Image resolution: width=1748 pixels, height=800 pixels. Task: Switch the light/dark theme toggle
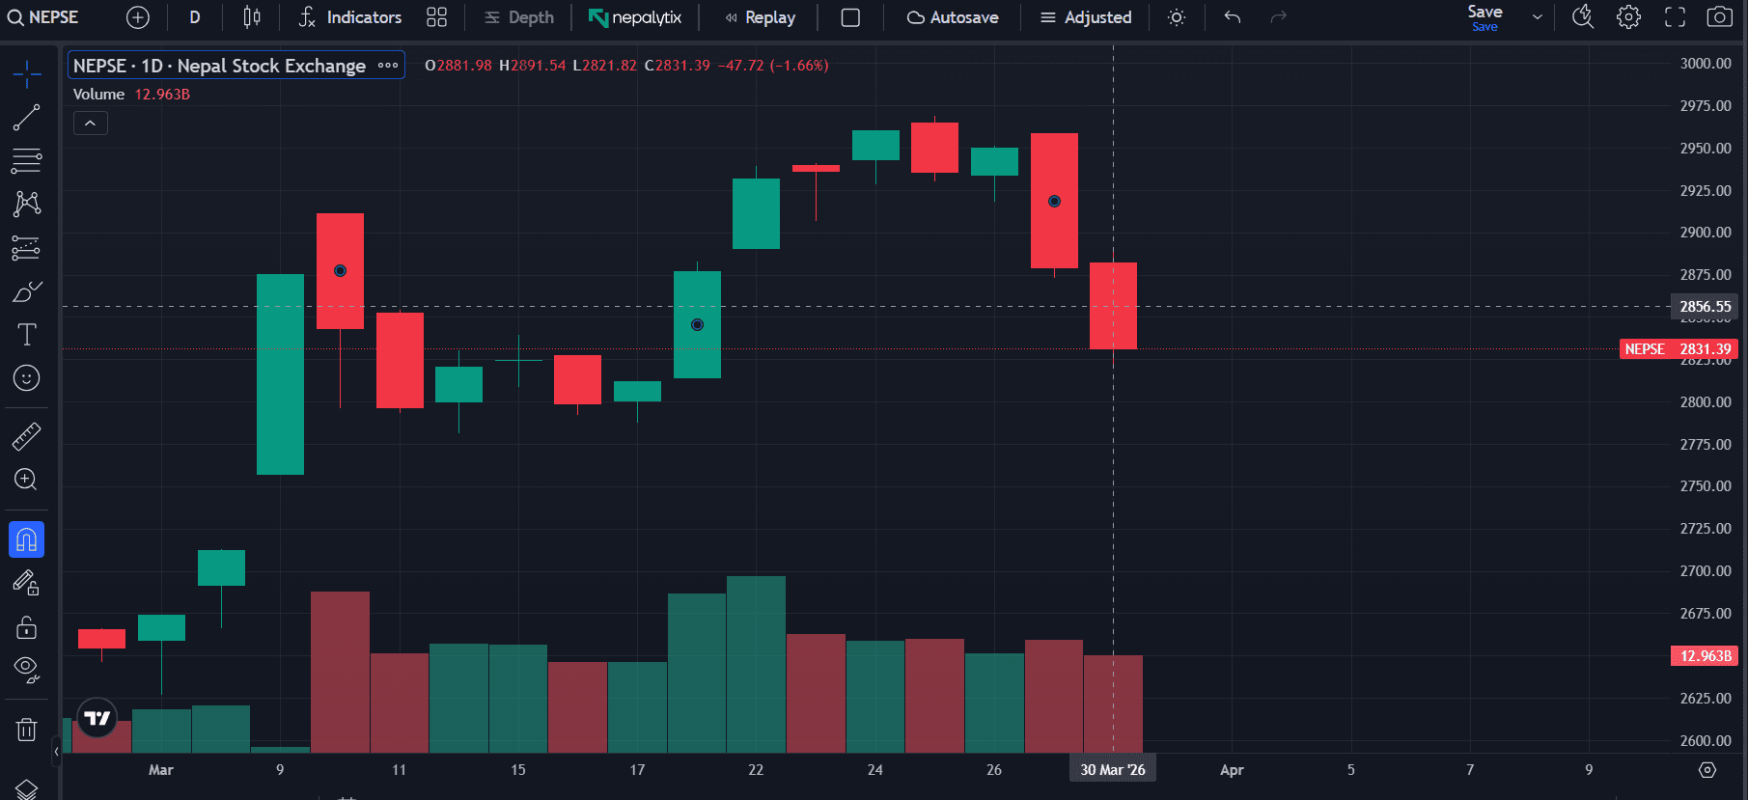[x=1176, y=17]
